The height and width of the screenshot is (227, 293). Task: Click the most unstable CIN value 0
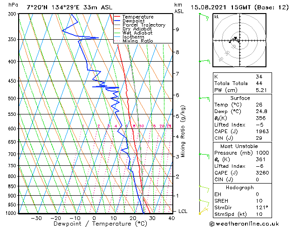pyautogui.click(x=257, y=179)
